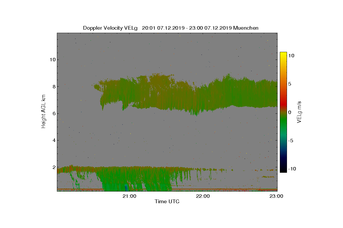Select the 'Time UTC' x-axis label
The image size is (343, 228).
point(167,201)
